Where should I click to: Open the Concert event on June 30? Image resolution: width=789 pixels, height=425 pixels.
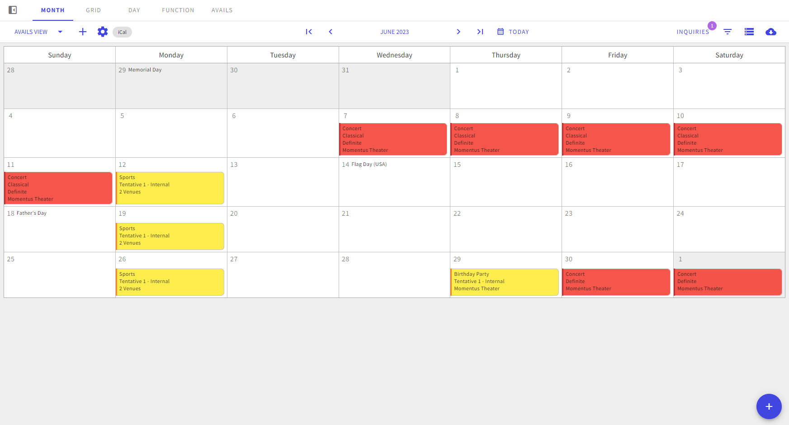[616, 282]
